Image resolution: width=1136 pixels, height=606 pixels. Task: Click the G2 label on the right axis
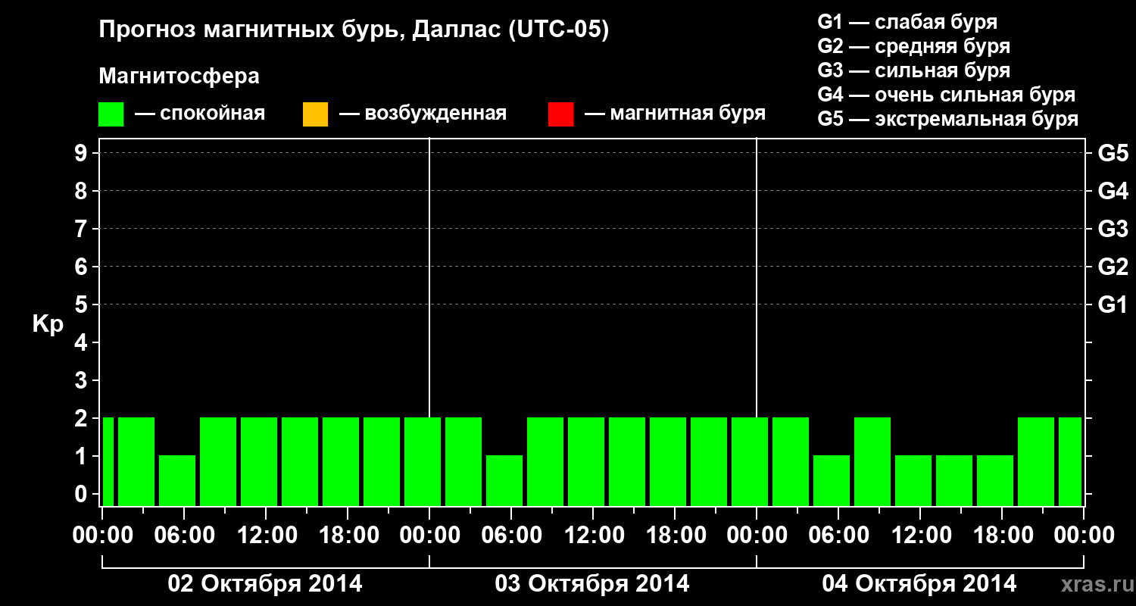[x=1113, y=267]
